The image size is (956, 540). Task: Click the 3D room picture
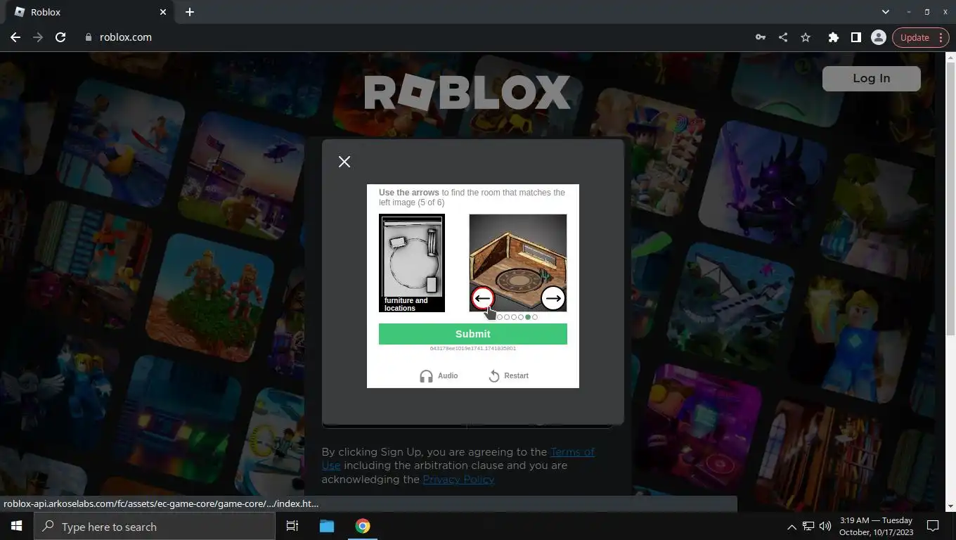(x=518, y=263)
